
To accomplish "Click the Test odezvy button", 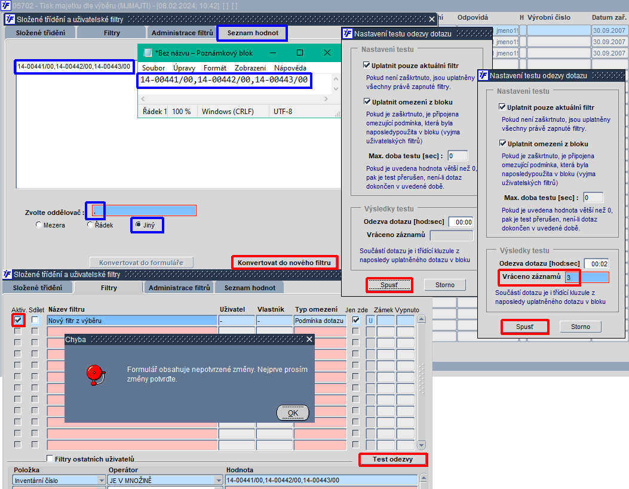I will [x=392, y=459].
